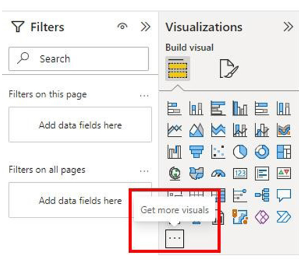The width and height of the screenshot is (302, 266).
Task: Add the scatter chart visual
Action: point(218,151)
